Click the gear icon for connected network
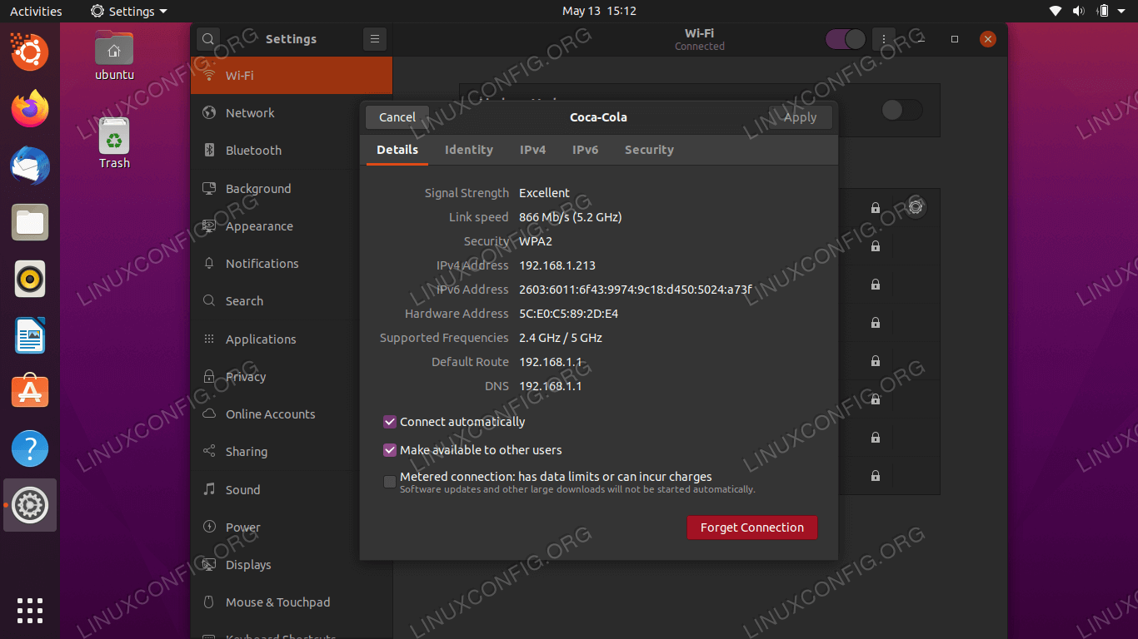 point(916,207)
